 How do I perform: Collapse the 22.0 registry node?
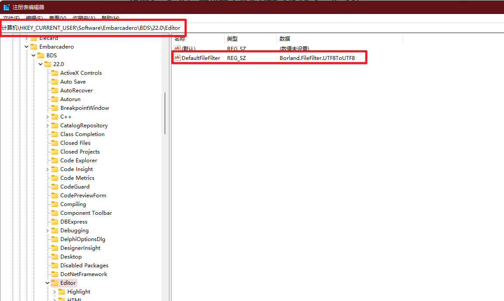pyautogui.click(x=40, y=64)
